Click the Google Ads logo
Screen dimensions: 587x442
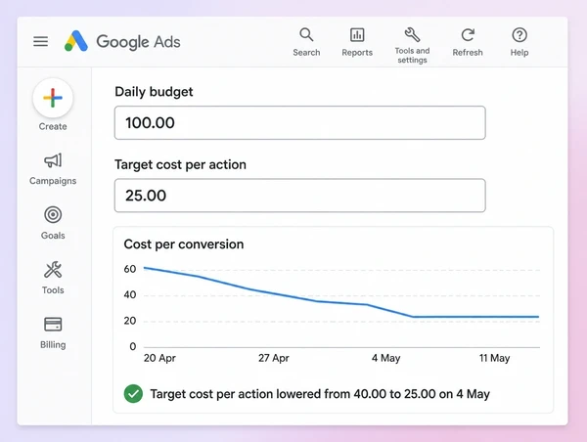point(76,41)
